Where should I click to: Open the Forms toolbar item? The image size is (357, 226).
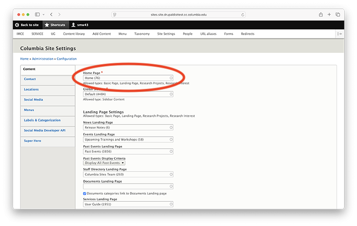(228, 34)
